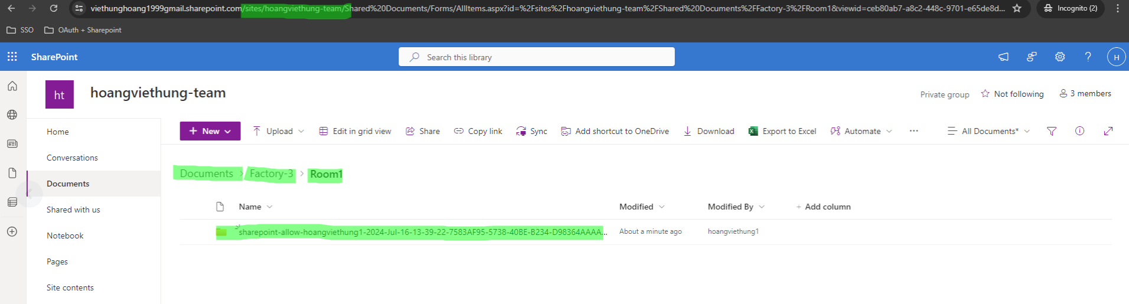Open the Name column sort menu
The height and width of the screenshot is (304, 1129).
click(x=256, y=207)
